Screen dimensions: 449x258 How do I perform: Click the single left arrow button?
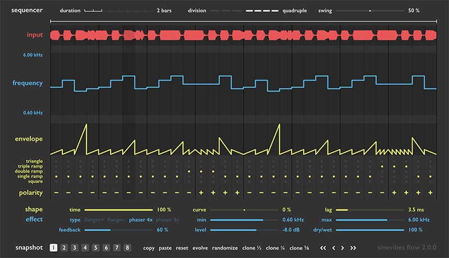coord(333,247)
